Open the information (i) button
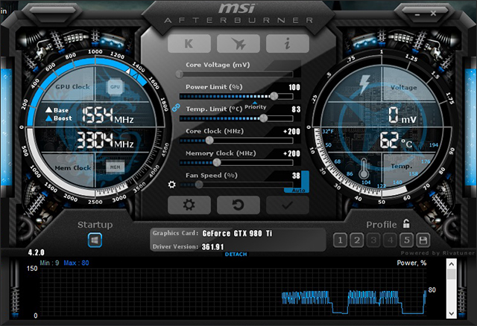The height and width of the screenshot is (326, 477). pos(288,44)
